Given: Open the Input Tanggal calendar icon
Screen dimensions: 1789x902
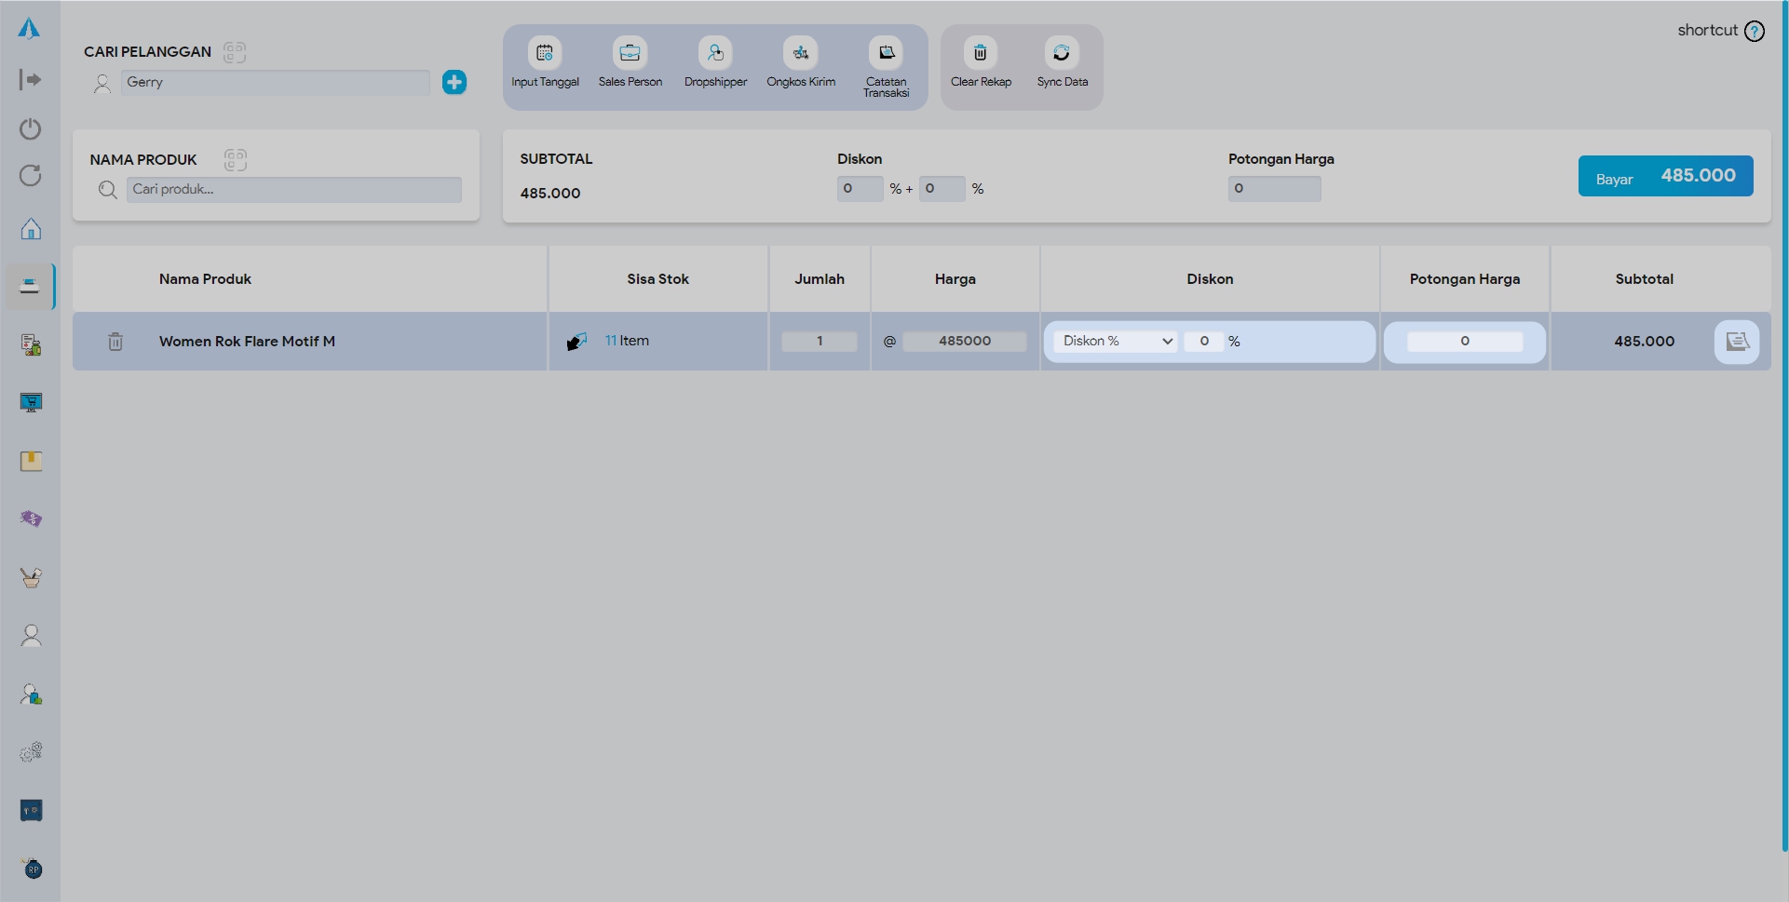Looking at the screenshot, I should pos(545,53).
